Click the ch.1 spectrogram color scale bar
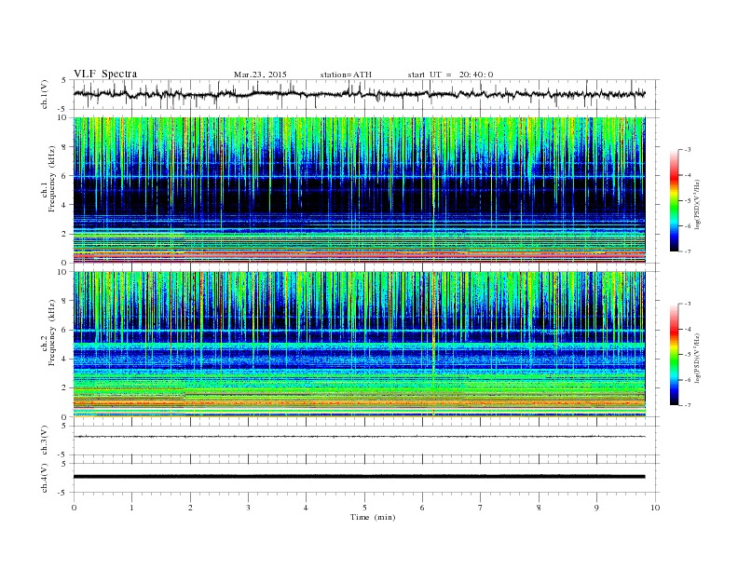 pyautogui.click(x=674, y=200)
